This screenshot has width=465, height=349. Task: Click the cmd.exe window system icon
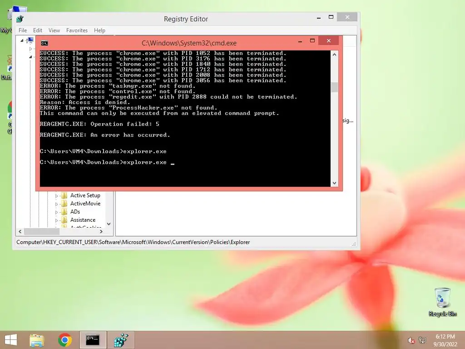coord(45,43)
